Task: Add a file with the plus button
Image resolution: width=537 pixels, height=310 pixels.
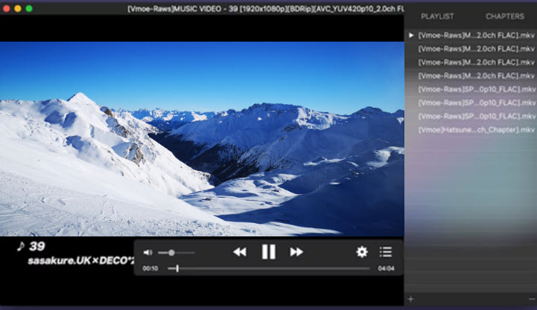Action: (410, 300)
